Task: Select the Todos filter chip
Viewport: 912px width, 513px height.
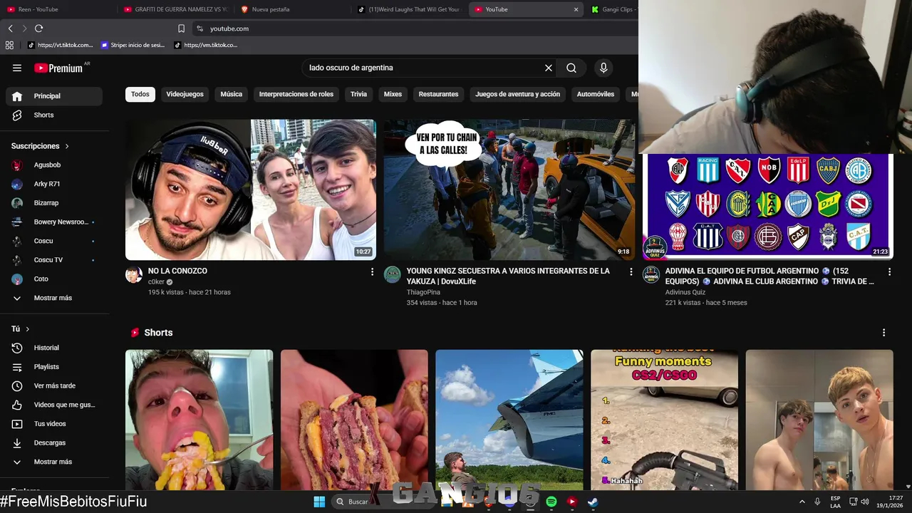Action: (x=140, y=94)
